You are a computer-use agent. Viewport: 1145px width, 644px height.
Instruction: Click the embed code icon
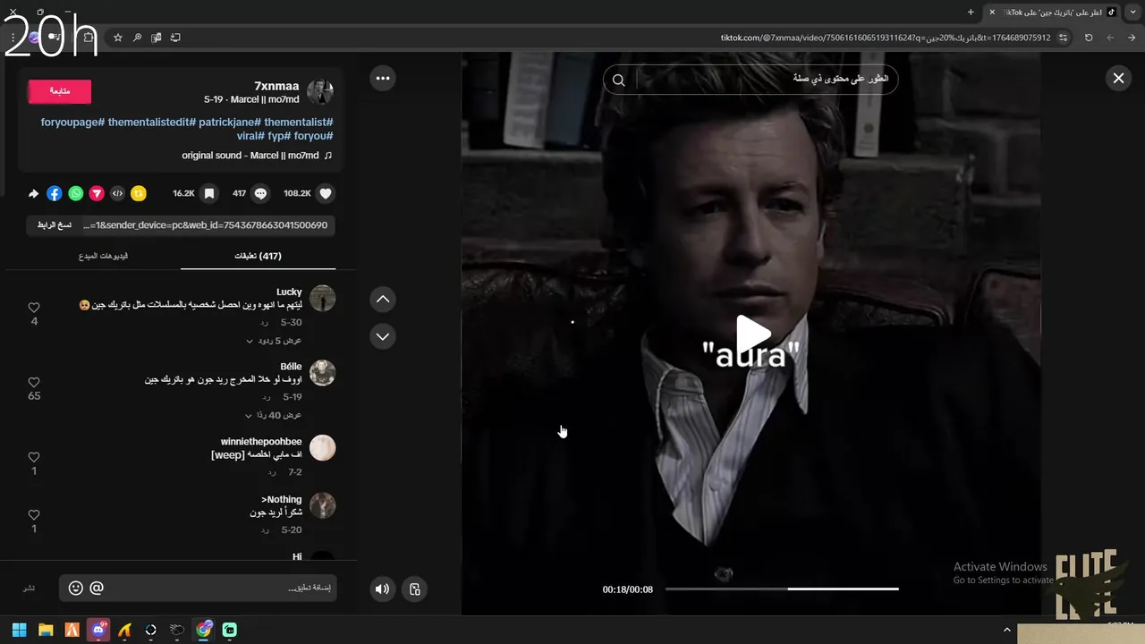click(117, 193)
